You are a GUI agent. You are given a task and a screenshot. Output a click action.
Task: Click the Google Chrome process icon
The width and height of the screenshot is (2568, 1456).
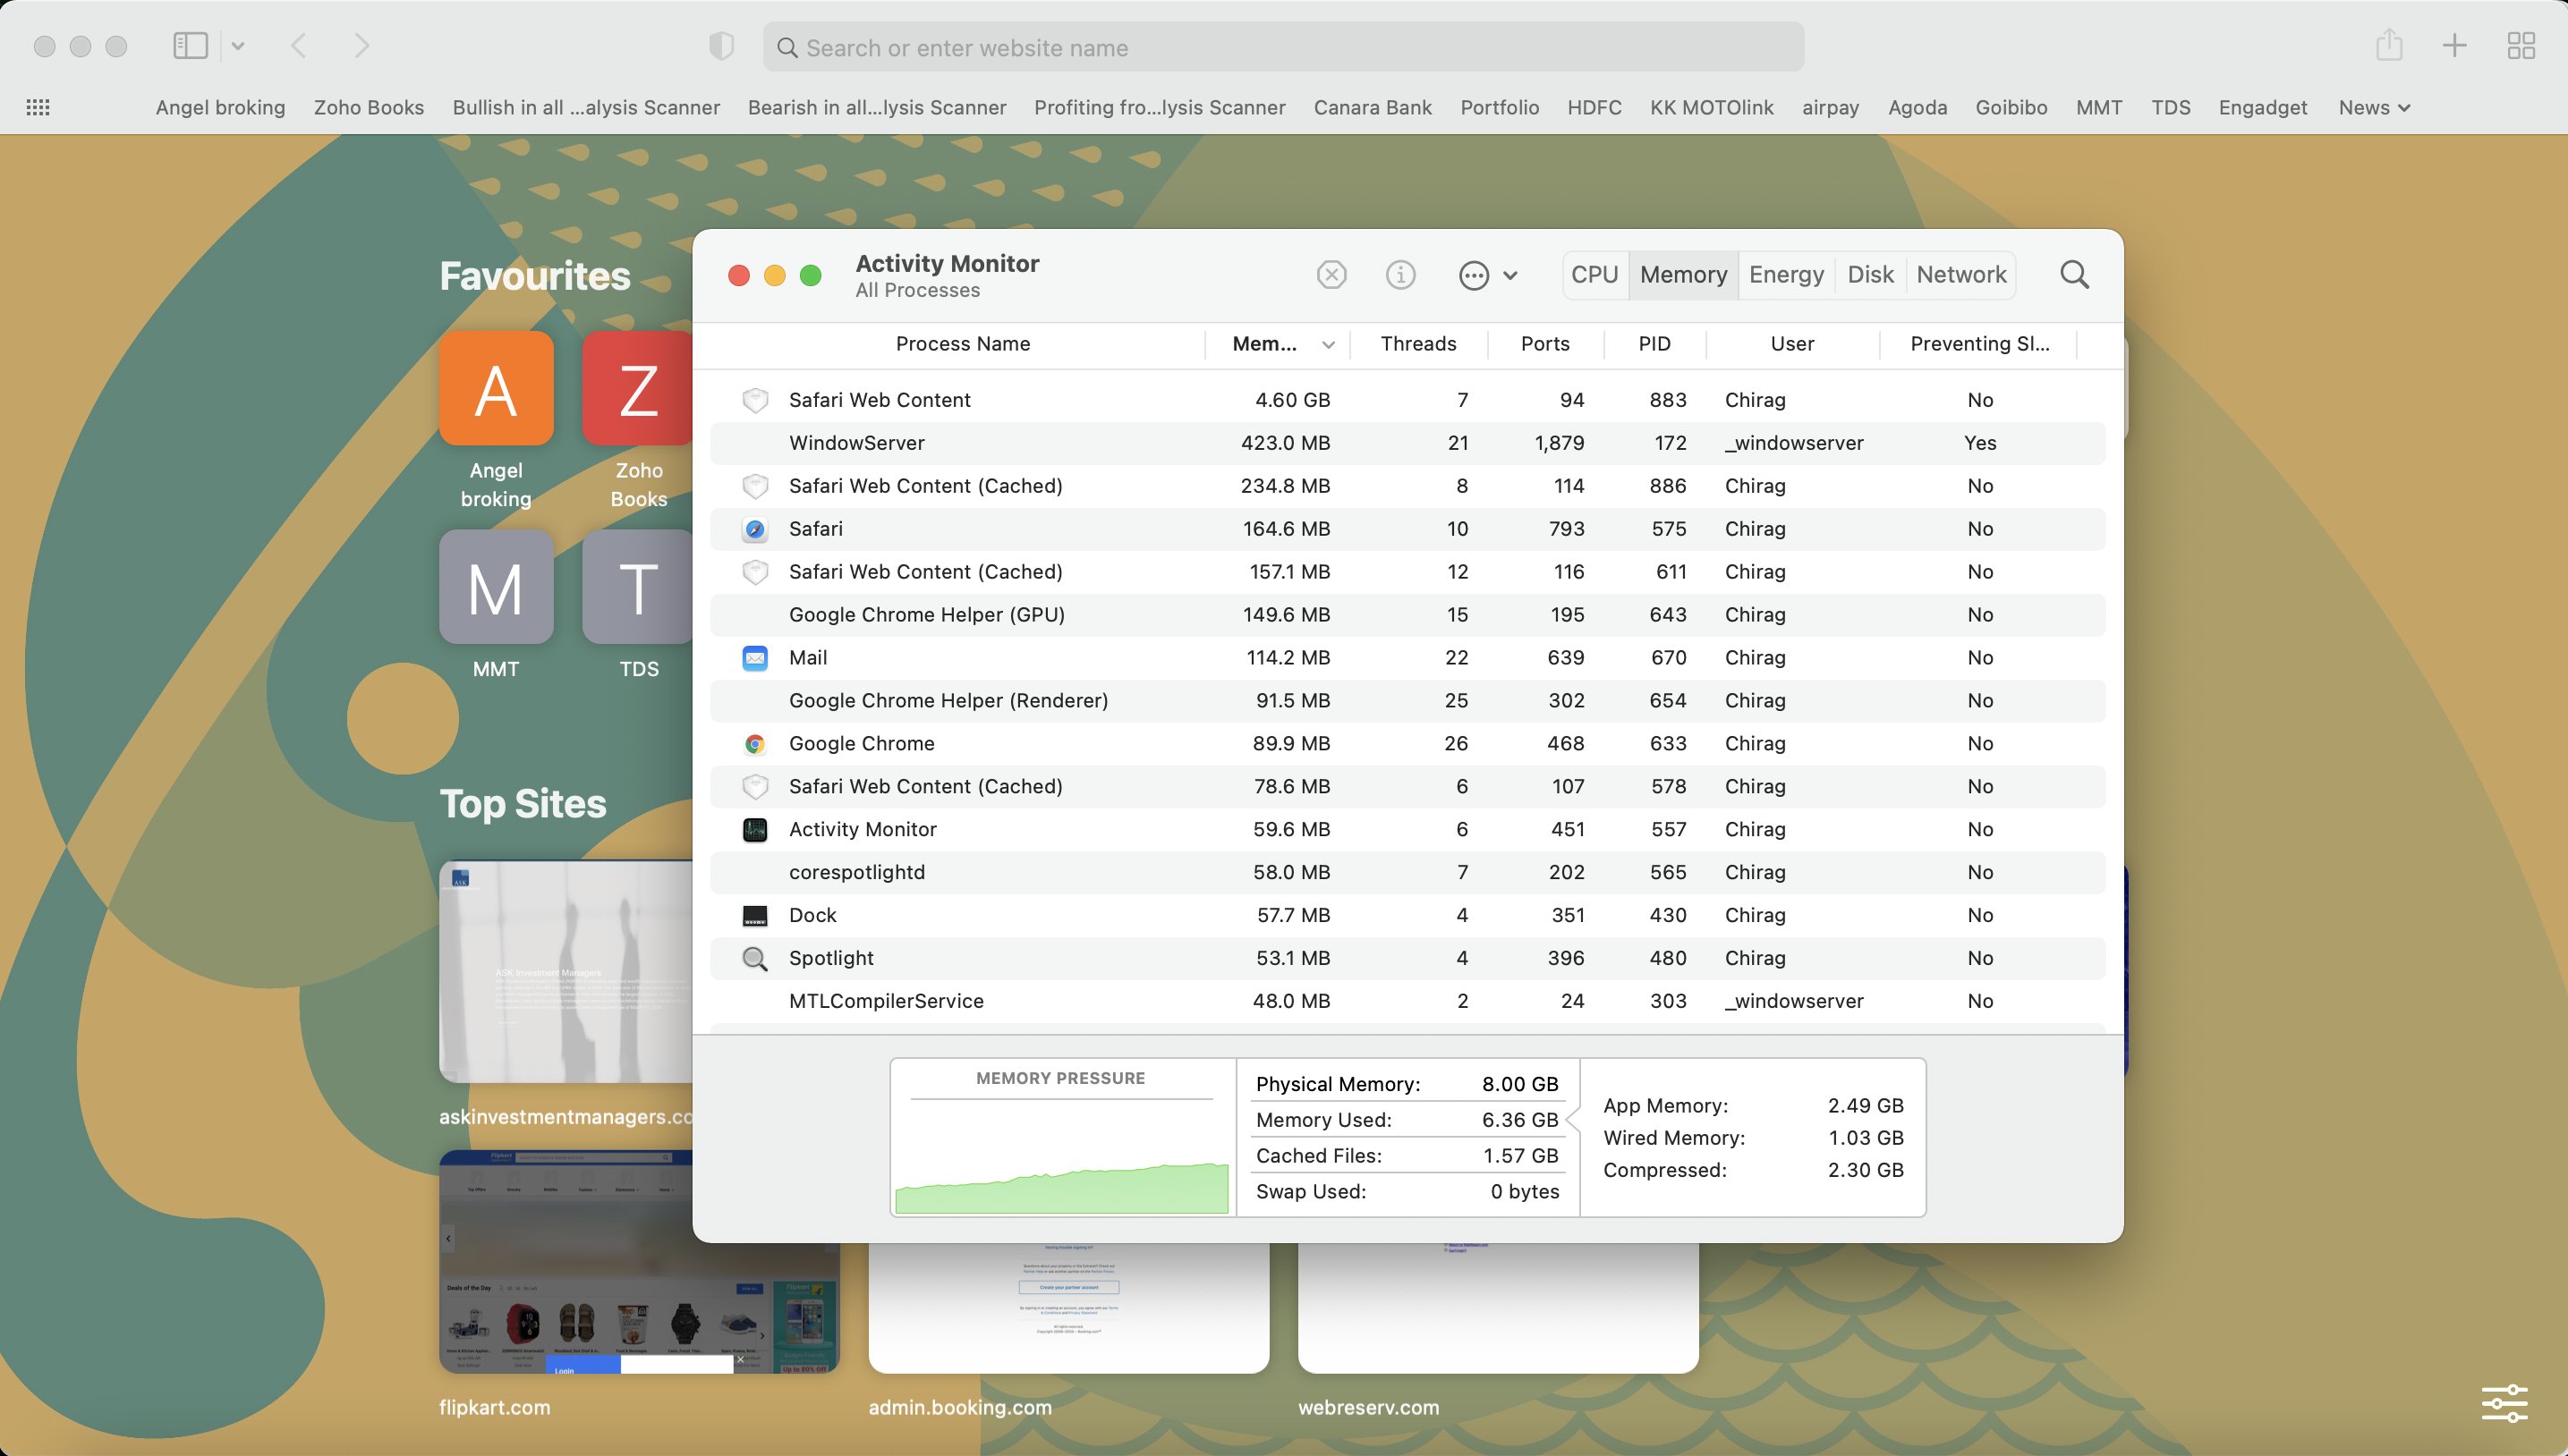click(755, 743)
